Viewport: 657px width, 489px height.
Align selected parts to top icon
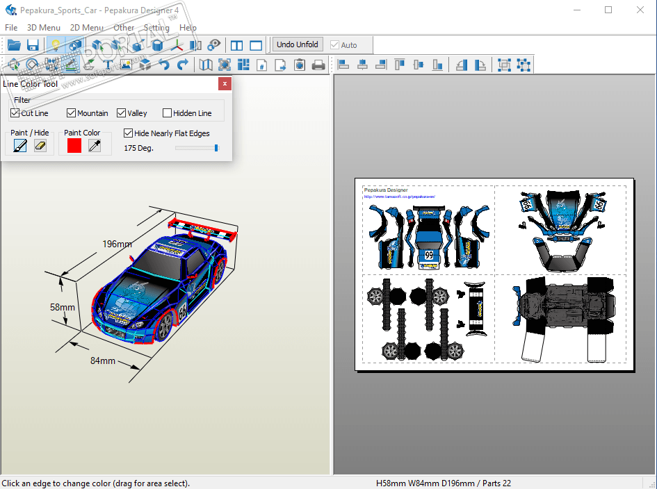399,65
